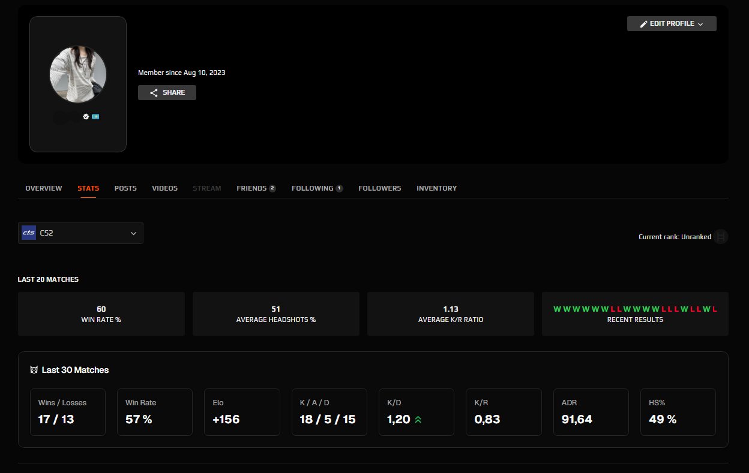Click the share arrow icon on the Share button
This screenshot has height=473, width=749.
tap(155, 92)
